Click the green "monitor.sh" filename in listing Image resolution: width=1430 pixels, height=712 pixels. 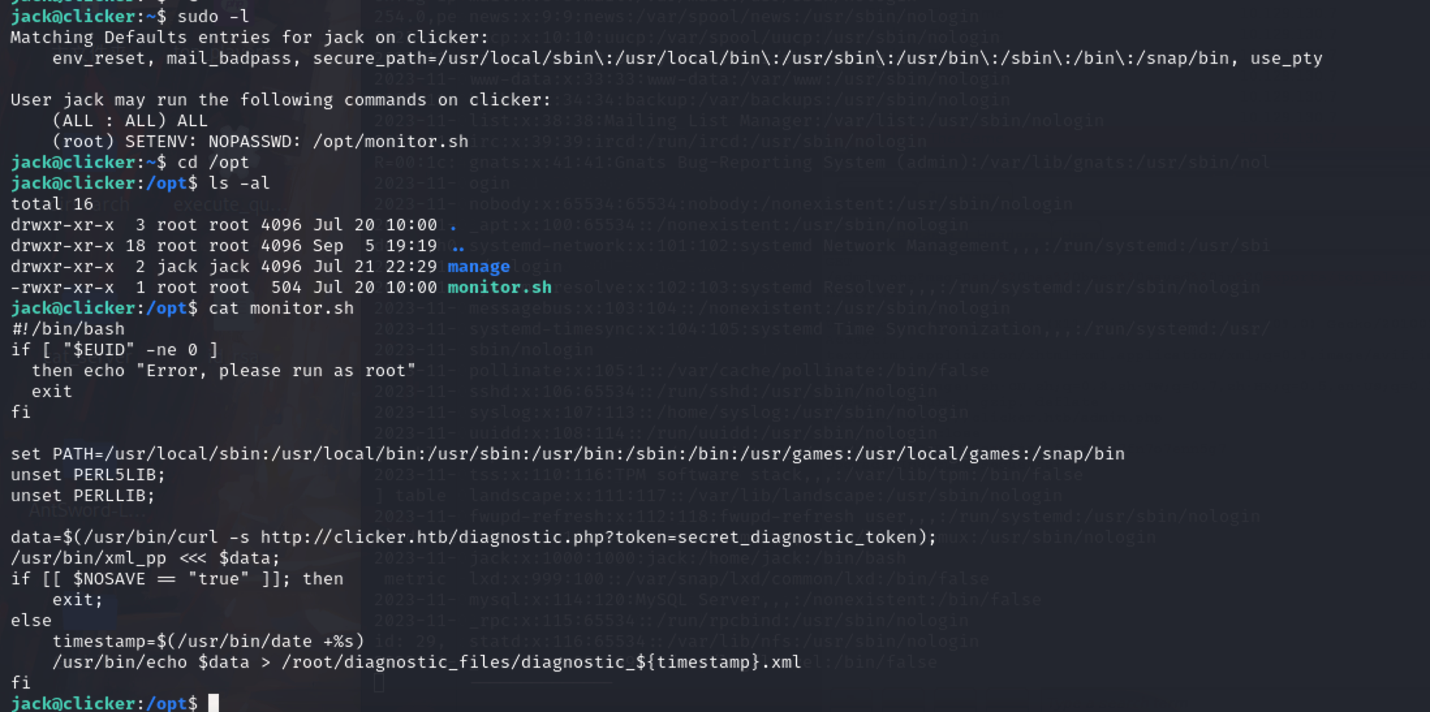[499, 288]
